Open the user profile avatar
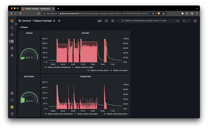This screenshot has height=129, width=208. [x=12, y=107]
